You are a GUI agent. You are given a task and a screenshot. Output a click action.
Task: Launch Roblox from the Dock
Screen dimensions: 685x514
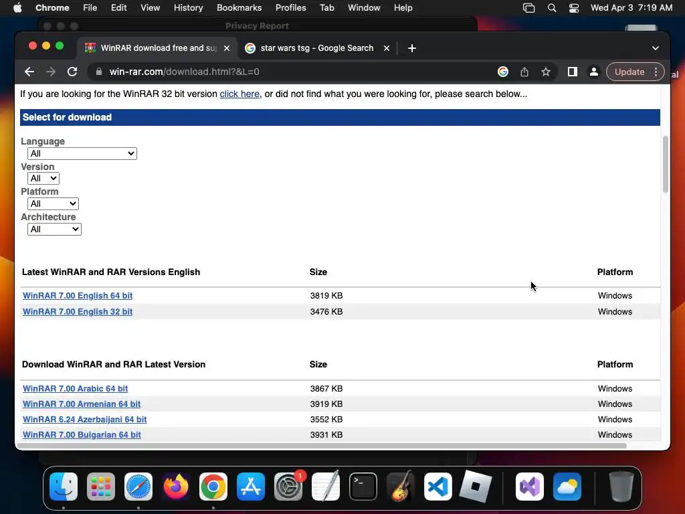pos(476,487)
